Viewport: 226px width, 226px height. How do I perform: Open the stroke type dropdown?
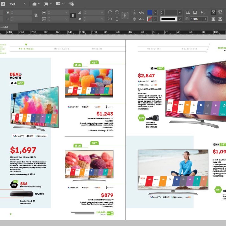(180, 19)
